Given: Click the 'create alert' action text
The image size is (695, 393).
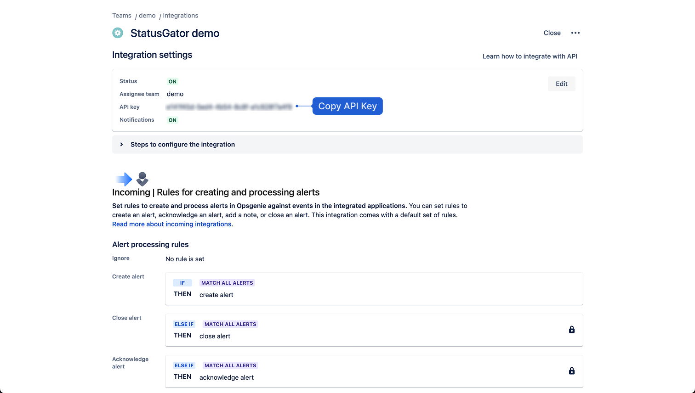Looking at the screenshot, I should point(216,295).
